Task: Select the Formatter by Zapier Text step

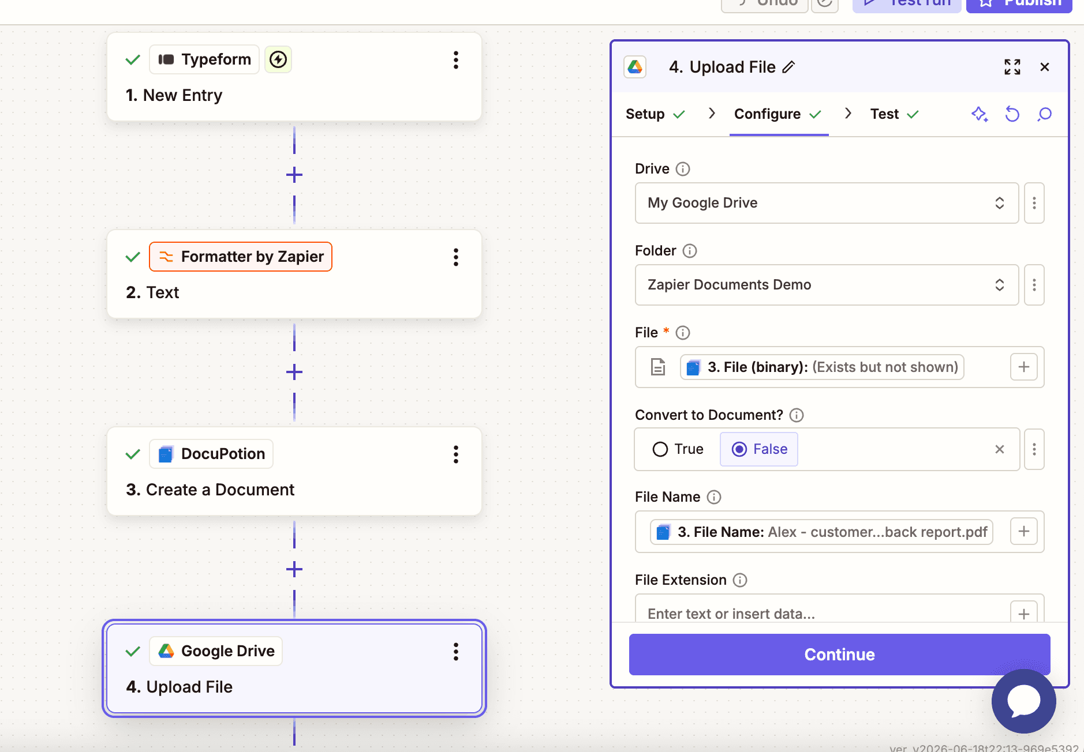Action: [294, 274]
